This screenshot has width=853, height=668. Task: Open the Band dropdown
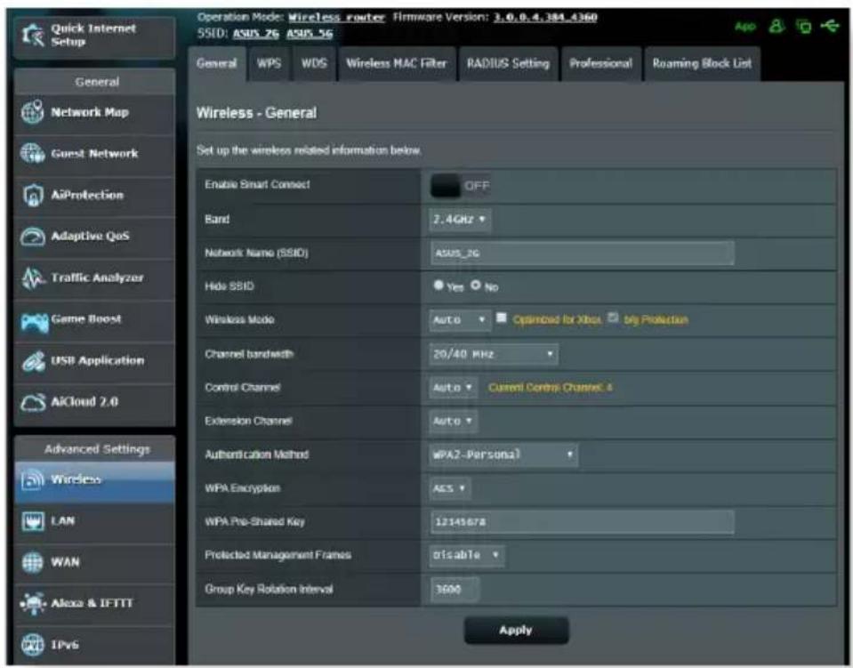click(460, 220)
